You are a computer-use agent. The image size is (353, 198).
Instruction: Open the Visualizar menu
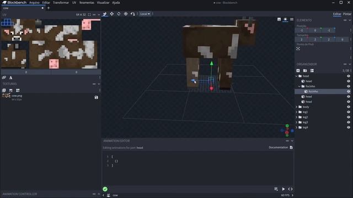tap(103, 3)
